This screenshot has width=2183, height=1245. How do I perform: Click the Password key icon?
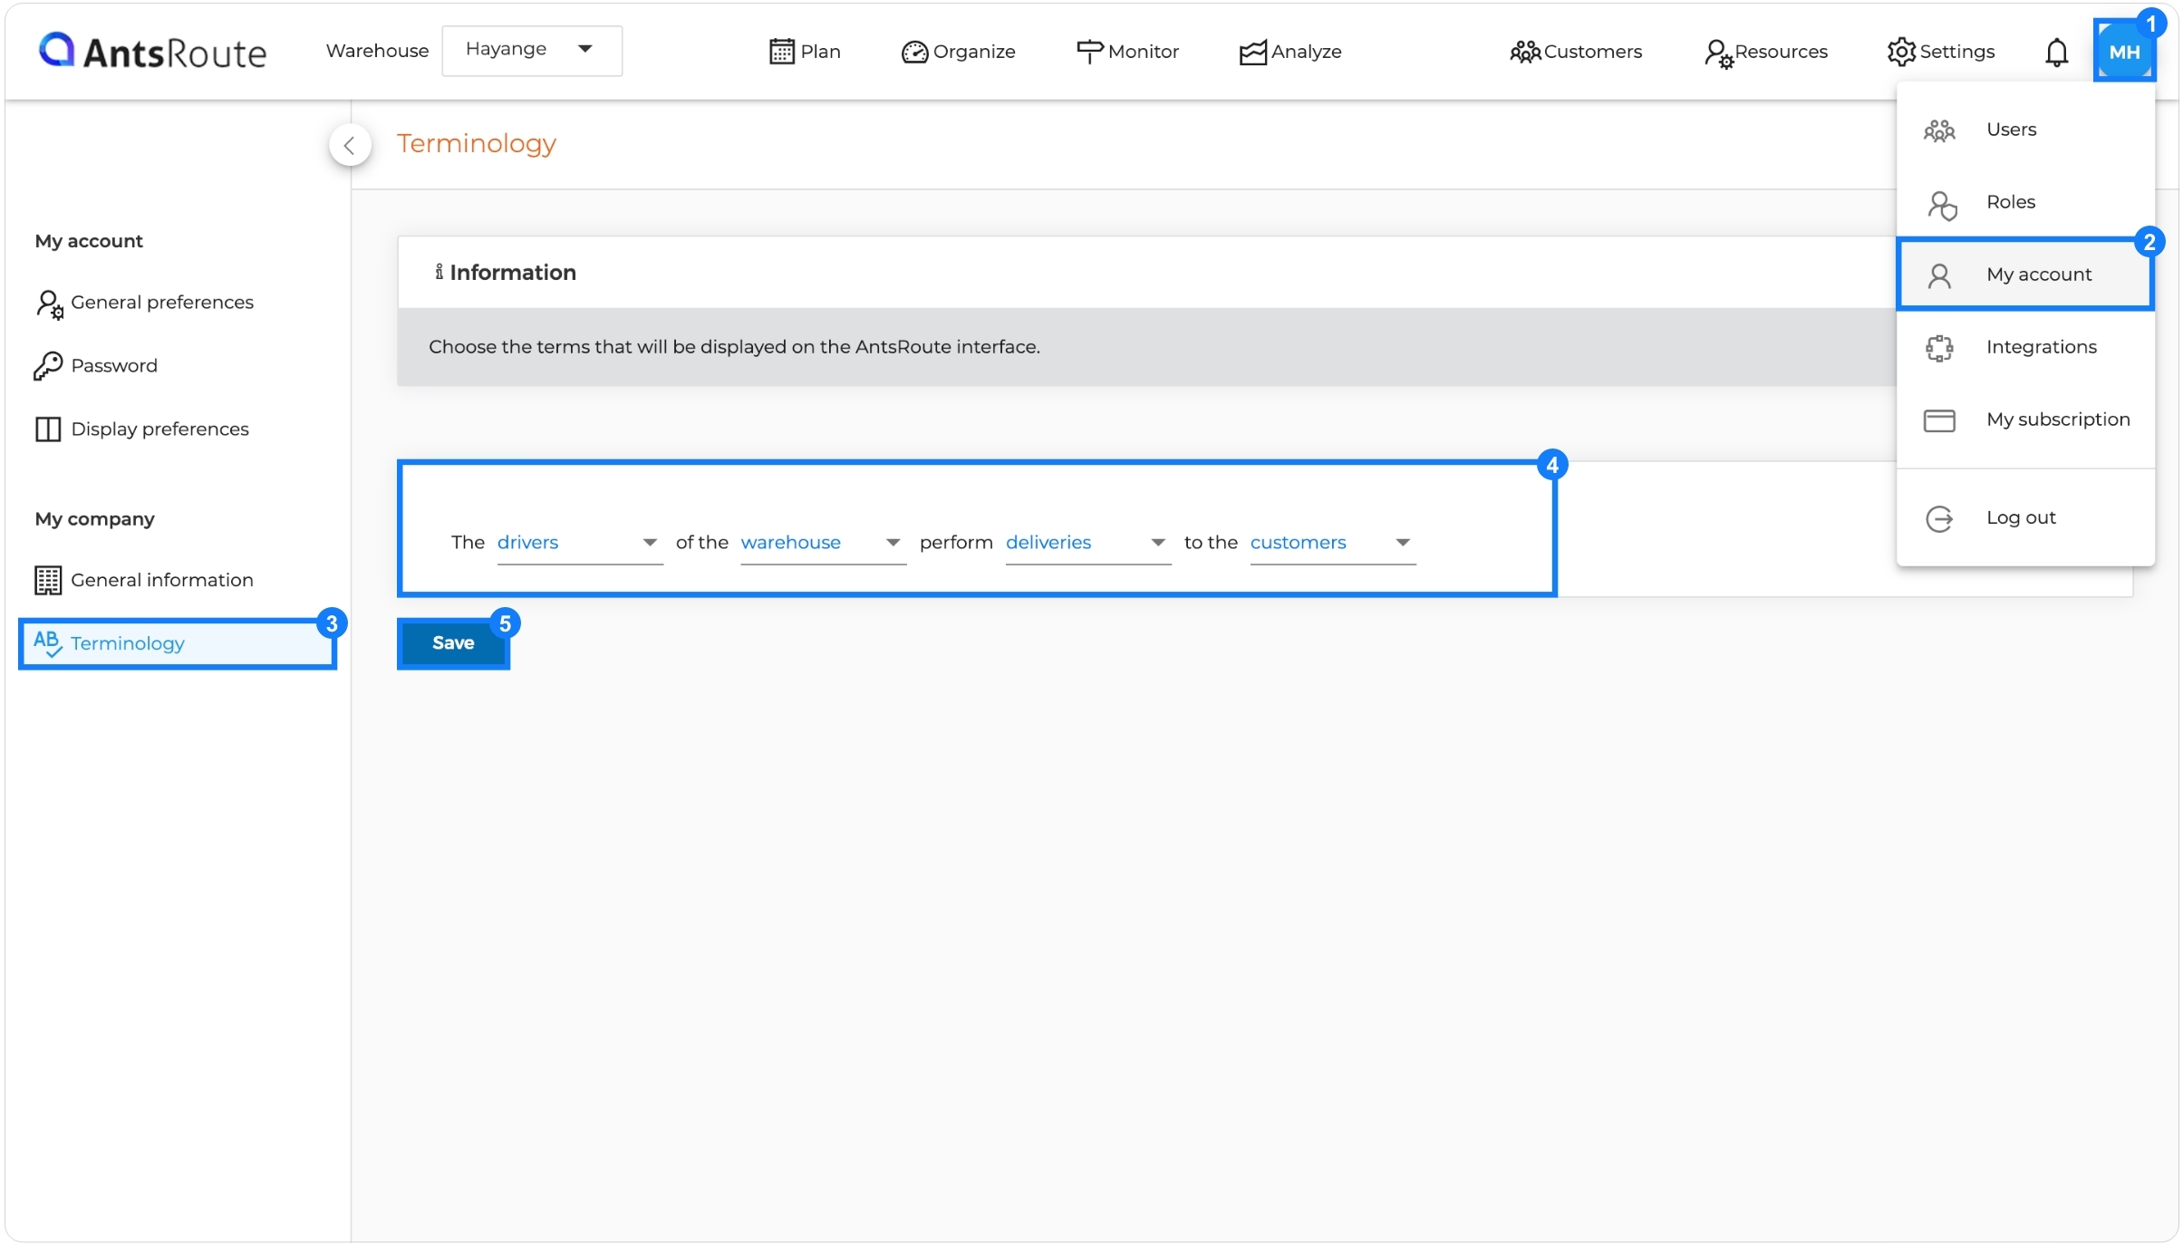(x=48, y=365)
